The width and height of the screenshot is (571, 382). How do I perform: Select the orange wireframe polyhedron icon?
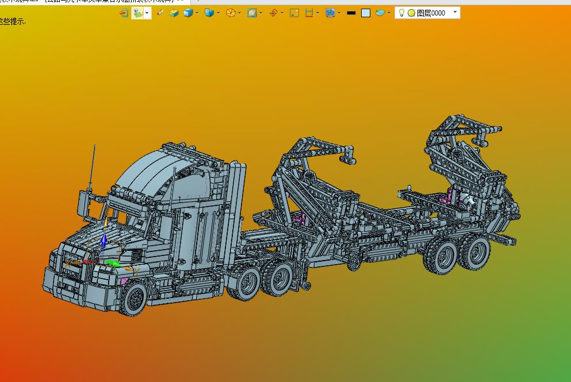pos(231,13)
